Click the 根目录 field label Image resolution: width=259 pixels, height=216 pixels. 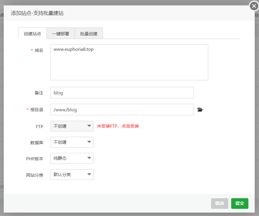(37, 110)
